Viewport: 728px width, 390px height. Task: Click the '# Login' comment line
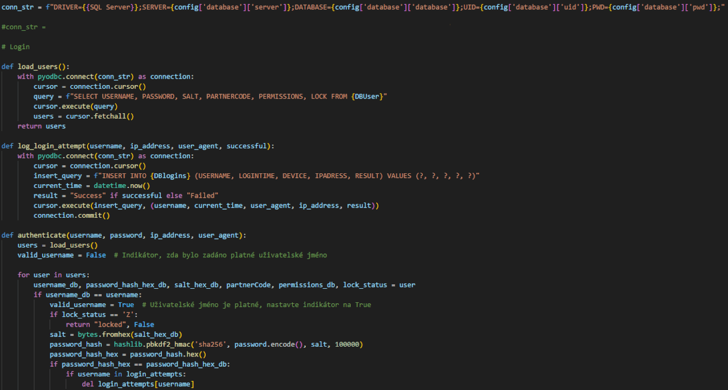15,47
